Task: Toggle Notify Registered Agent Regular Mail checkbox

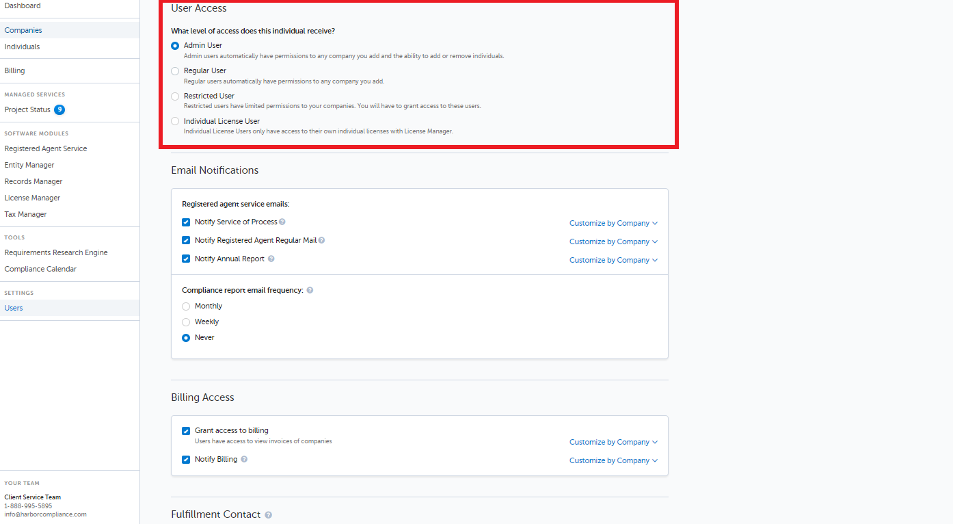Action: 186,241
